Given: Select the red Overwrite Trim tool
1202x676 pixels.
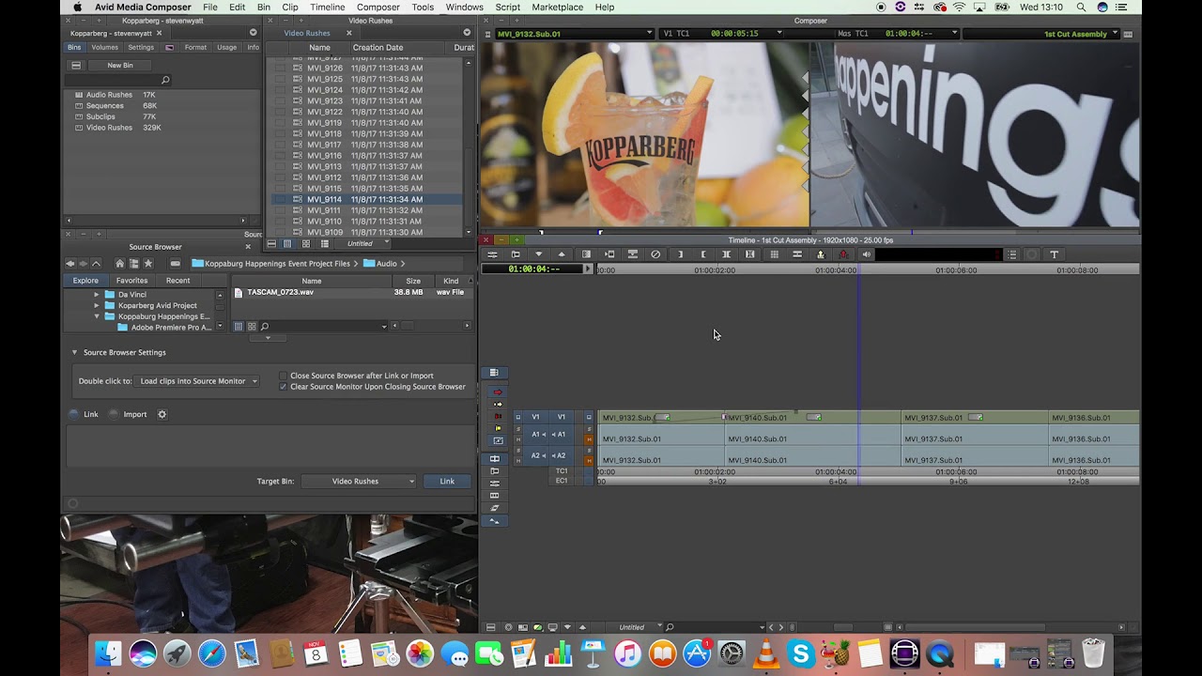Looking at the screenshot, I should [498, 417].
